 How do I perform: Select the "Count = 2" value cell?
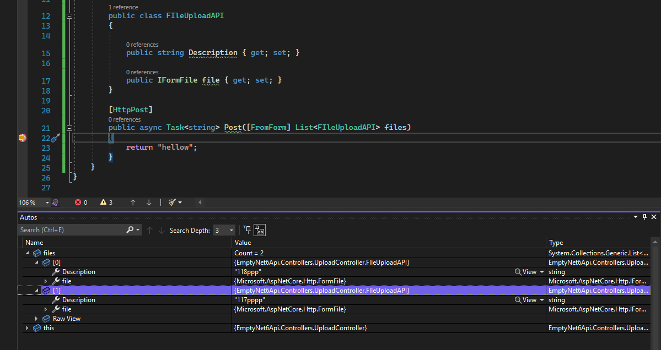coord(389,253)
